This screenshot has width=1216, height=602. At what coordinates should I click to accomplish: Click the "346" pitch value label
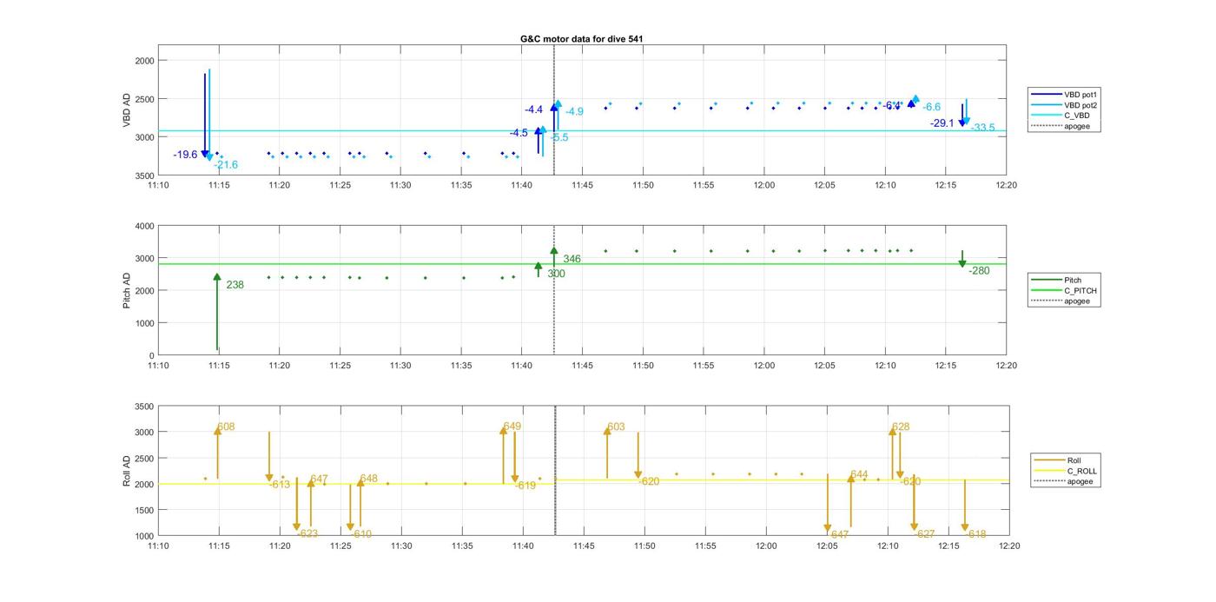pyautogui.click(x=572, y=259)
